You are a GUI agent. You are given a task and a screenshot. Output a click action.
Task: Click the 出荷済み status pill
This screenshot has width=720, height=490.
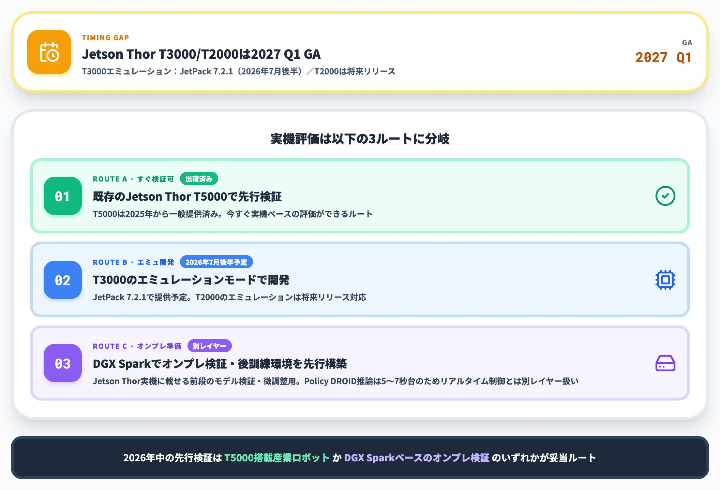[199, 179]
